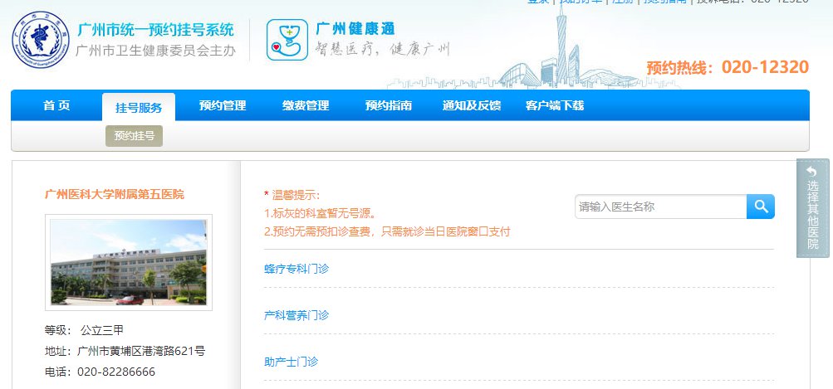Open the 首页 menu item

click(x=56, y=105)
